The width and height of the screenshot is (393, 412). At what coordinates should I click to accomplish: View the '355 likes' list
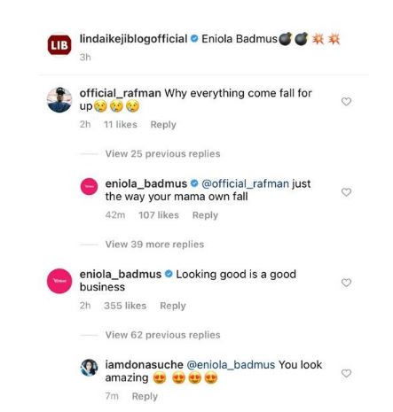pos(125,306)
